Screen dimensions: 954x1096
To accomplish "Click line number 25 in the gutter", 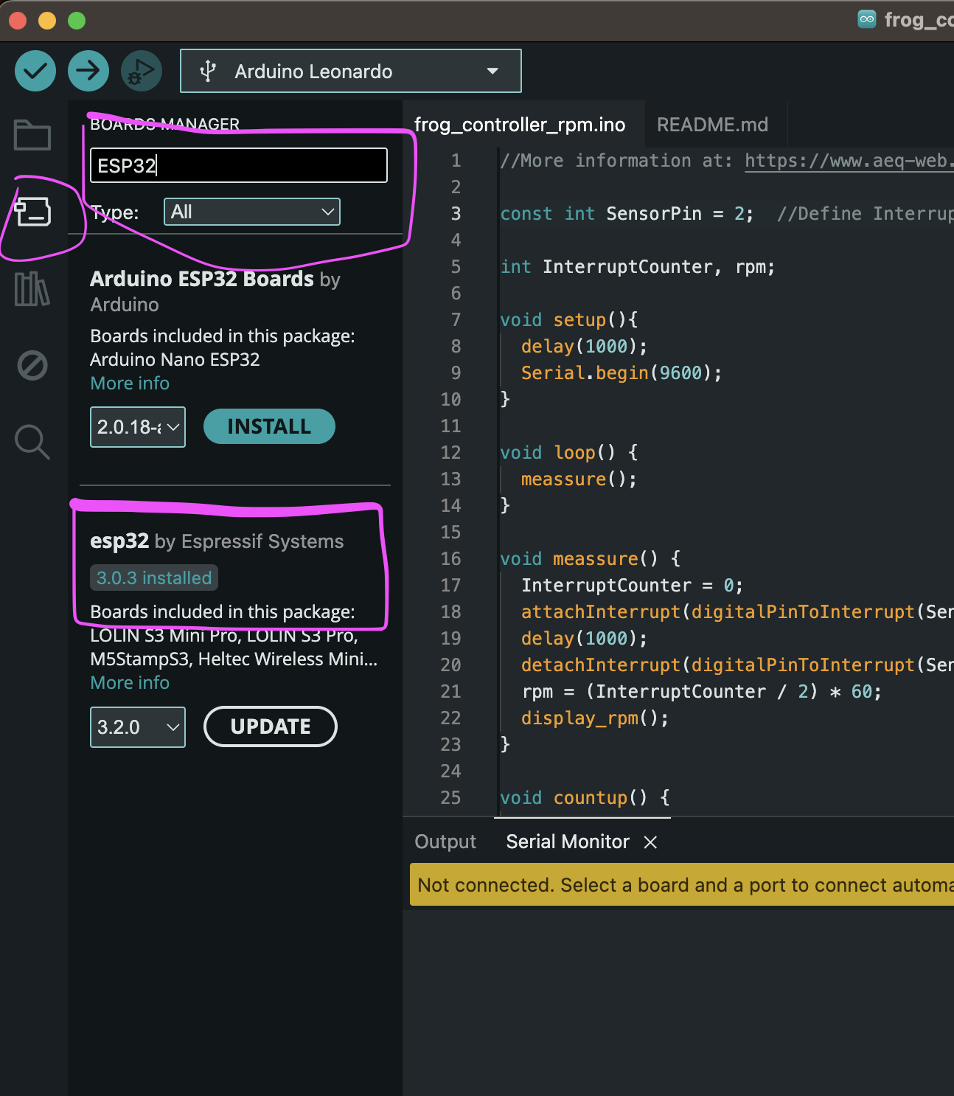I will (x=450, y=798).
